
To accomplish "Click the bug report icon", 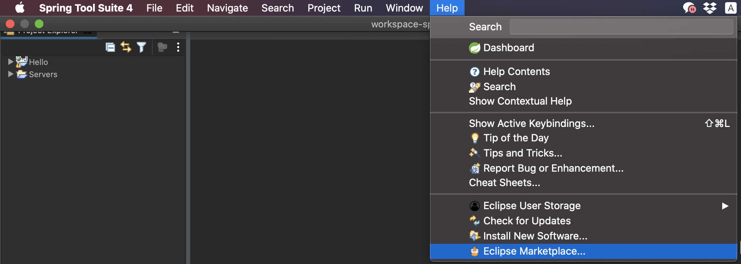I will pyautogui.click(x=475, y=168).
